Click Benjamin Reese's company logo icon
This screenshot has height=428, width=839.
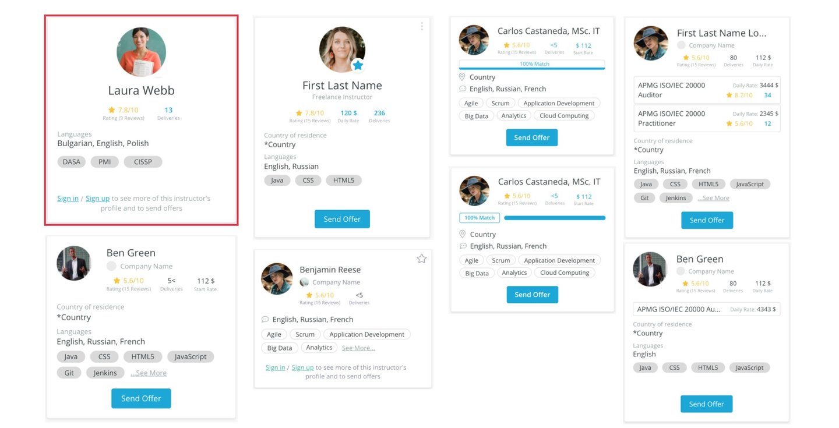(x=304, y=282)
